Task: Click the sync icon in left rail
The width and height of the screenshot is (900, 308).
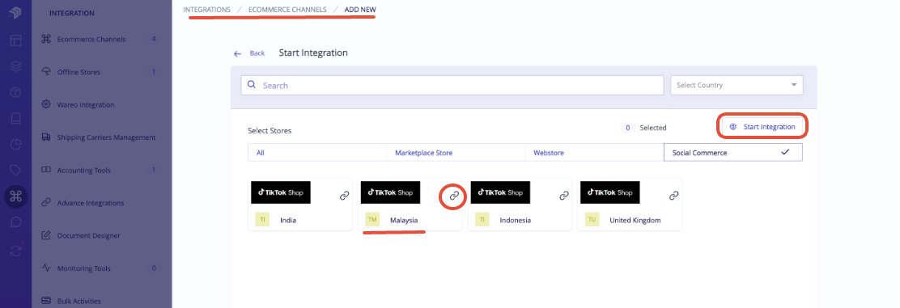Action: [15, 250]
